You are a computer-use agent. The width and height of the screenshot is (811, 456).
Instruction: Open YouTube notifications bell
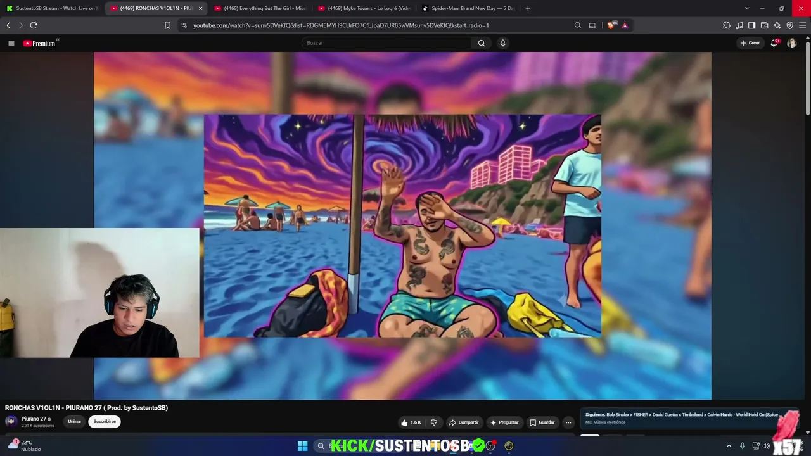774,43
